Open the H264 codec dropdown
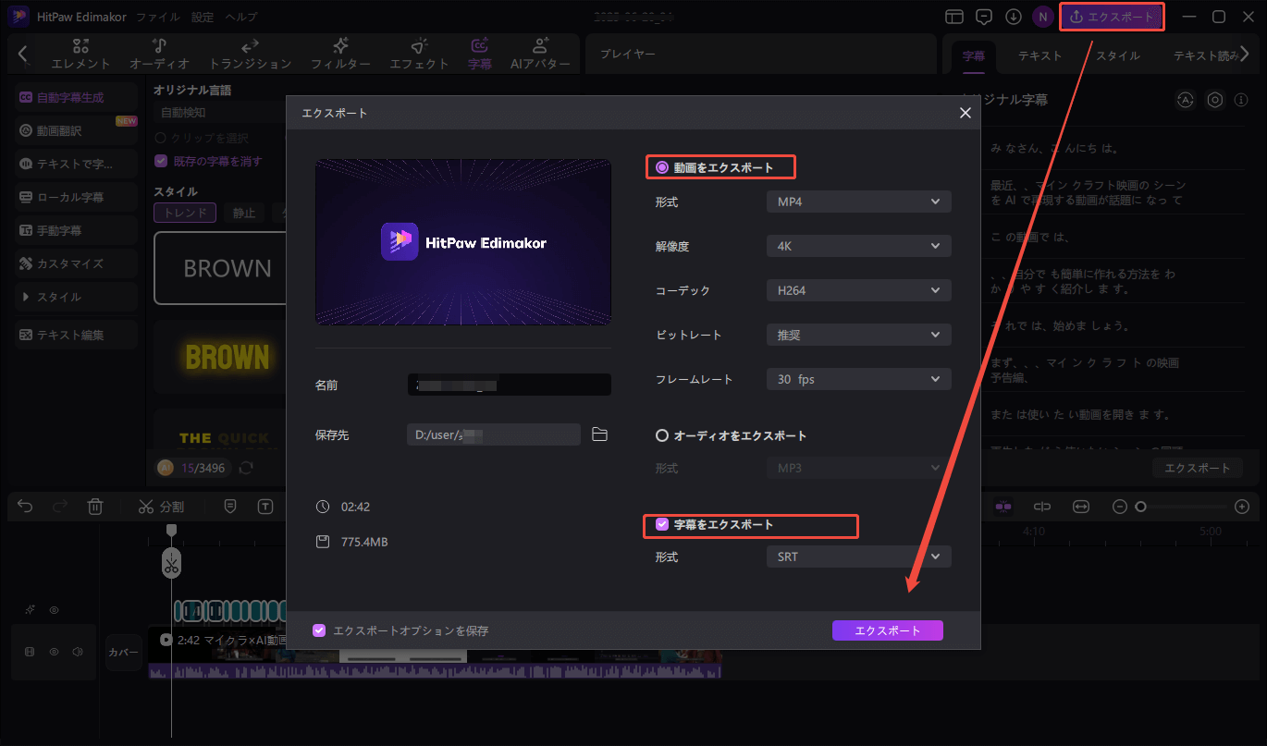The width and height of the screenshot is (1267, 746). (x=858, y=290)
